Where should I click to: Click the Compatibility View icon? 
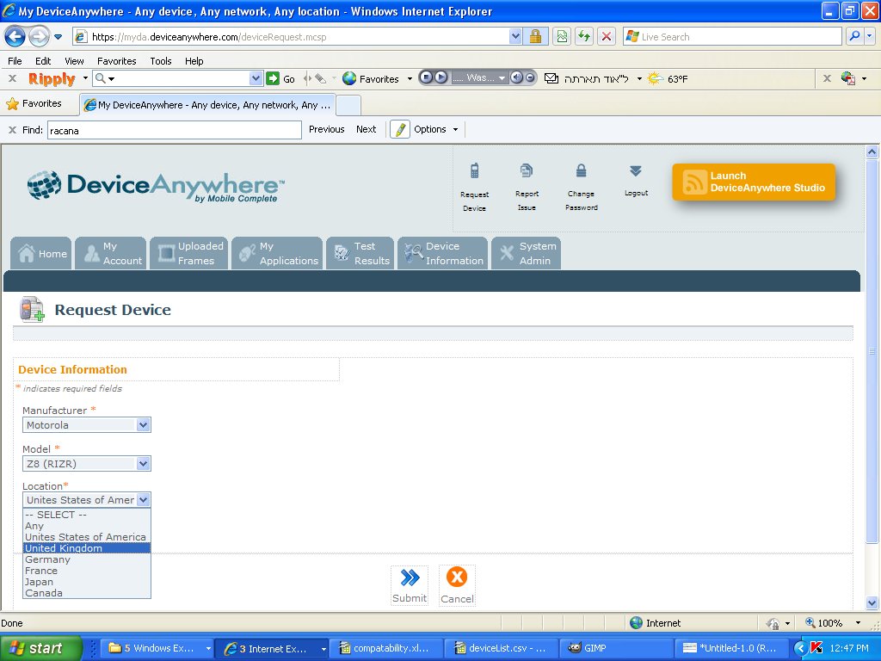[x=562, y=37]
